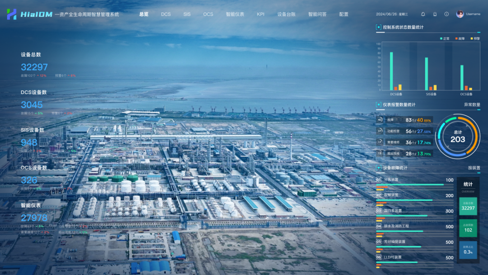Toggle the 故障 legend series in chart
Screen dimensions: 488x275
460,38
